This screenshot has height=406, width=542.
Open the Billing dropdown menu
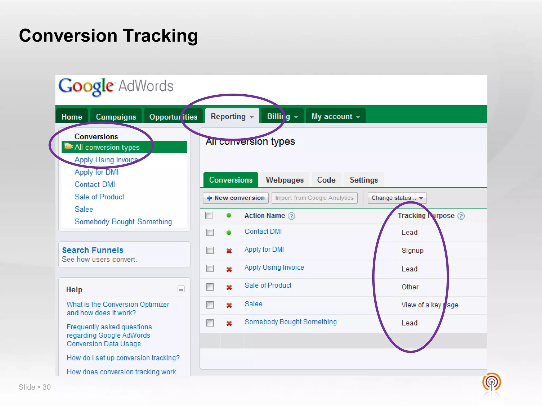[282, 116]
